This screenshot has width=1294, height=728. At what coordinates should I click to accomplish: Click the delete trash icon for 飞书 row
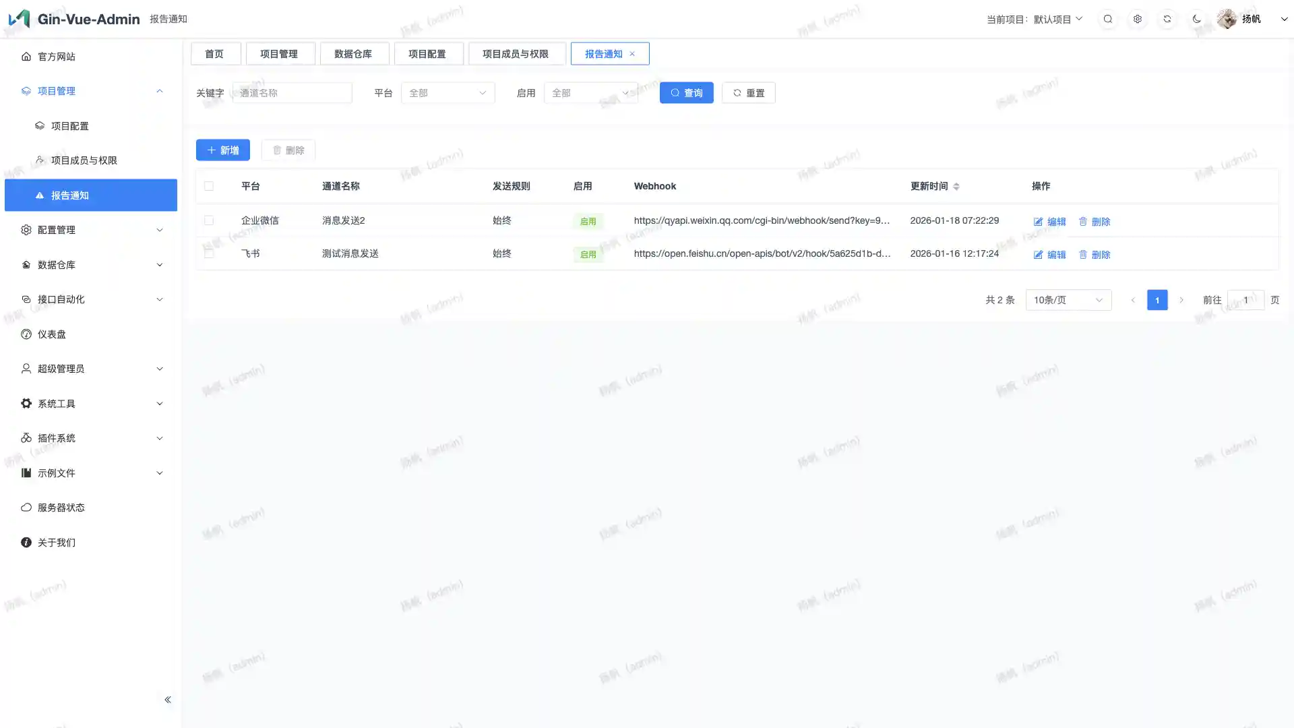[1083, 255]
